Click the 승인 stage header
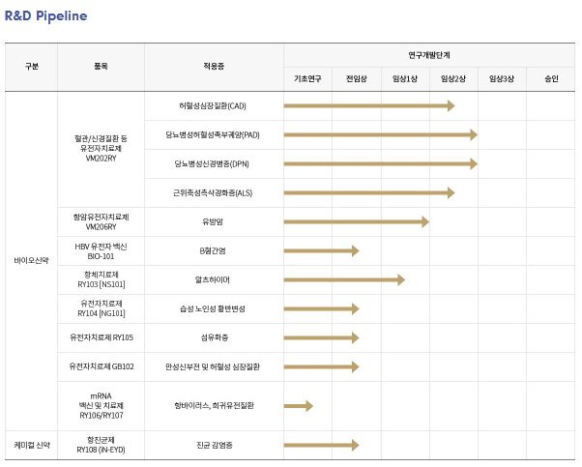The height and width of the screenshot is (467, 582). pos(551,78)
